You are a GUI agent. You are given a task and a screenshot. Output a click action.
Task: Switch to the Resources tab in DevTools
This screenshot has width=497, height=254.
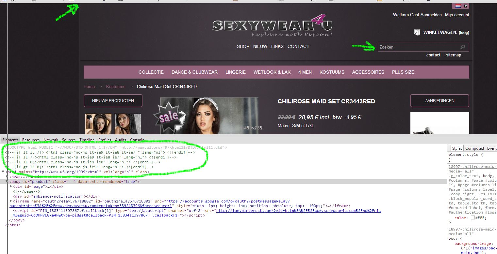point(31,140)
